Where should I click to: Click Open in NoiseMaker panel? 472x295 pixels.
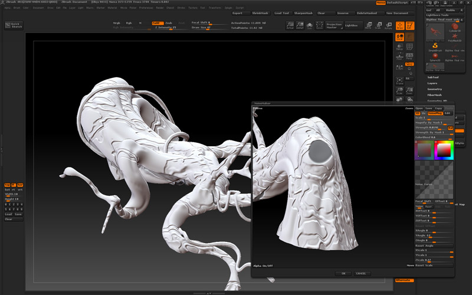pyautogui.click(x=419, y=109)
